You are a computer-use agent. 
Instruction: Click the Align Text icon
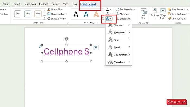pos(118,14)
